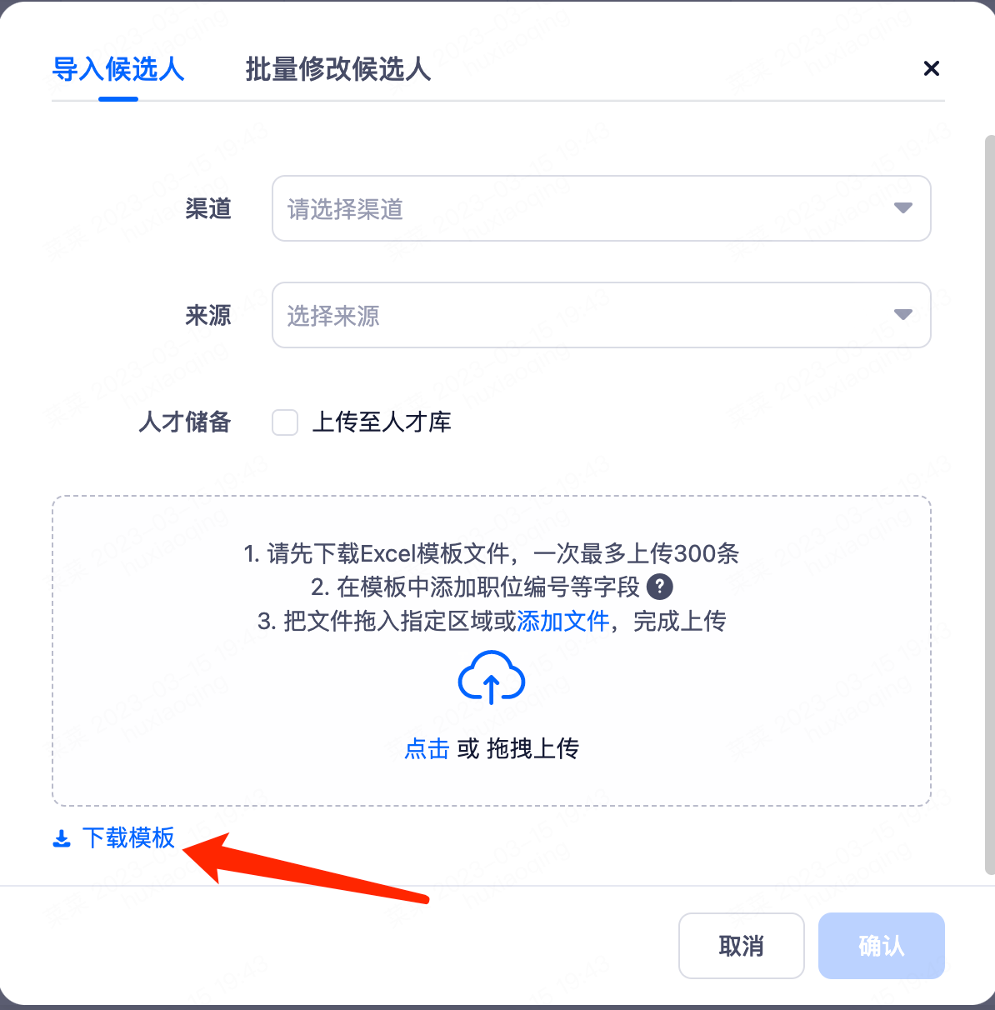Click the question mark help icon
The width and height of the screenshot is (995, 1010).
[x=660, y=587]
